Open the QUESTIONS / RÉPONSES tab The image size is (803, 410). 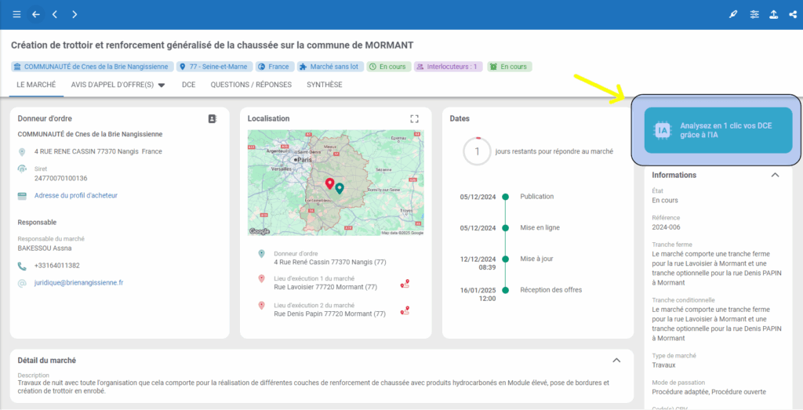[x=251, y=85]
